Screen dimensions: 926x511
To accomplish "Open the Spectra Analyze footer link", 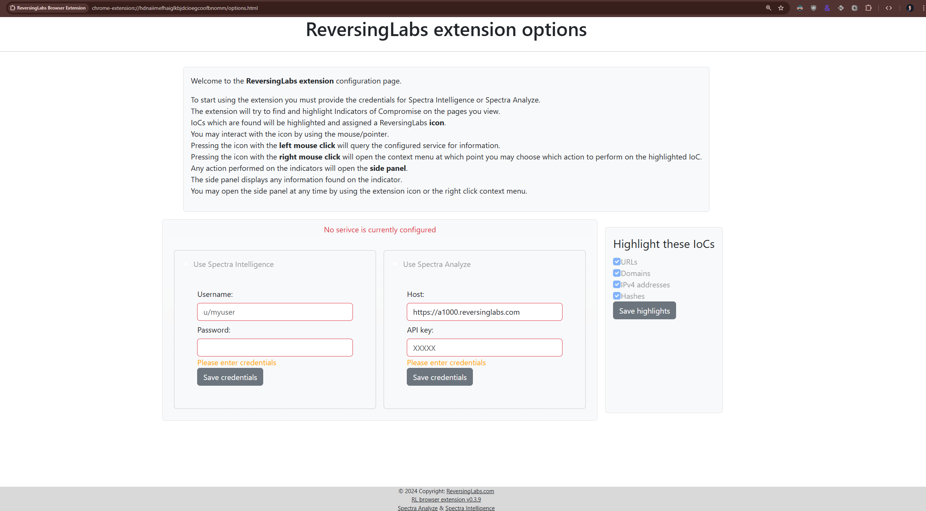I will tap(417, 508).
